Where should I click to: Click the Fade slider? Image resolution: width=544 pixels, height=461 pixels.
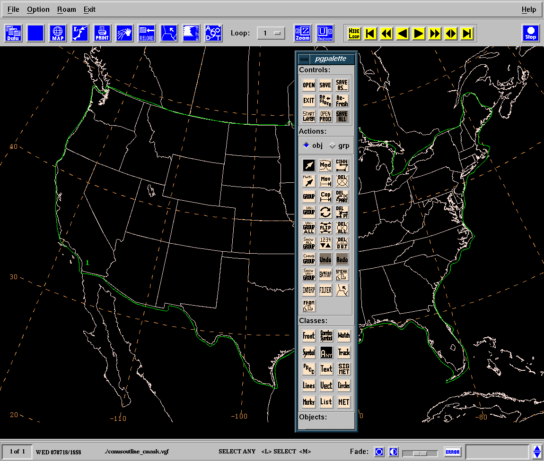419,453
